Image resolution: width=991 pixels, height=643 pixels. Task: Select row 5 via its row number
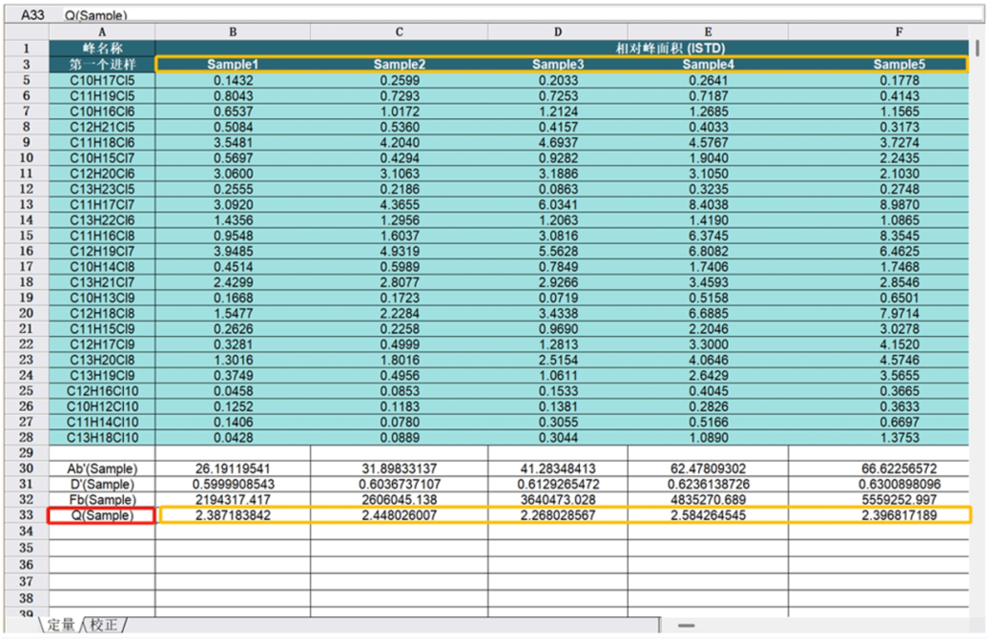point(26,80)
